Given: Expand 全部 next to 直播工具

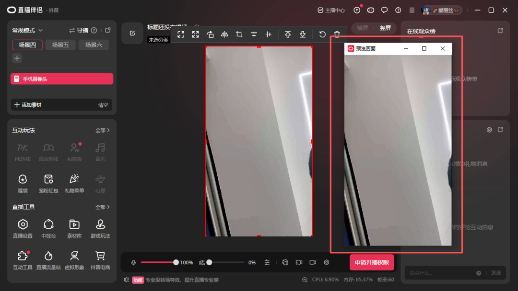Looking at the screenshot, I should (x=103, y=207).
